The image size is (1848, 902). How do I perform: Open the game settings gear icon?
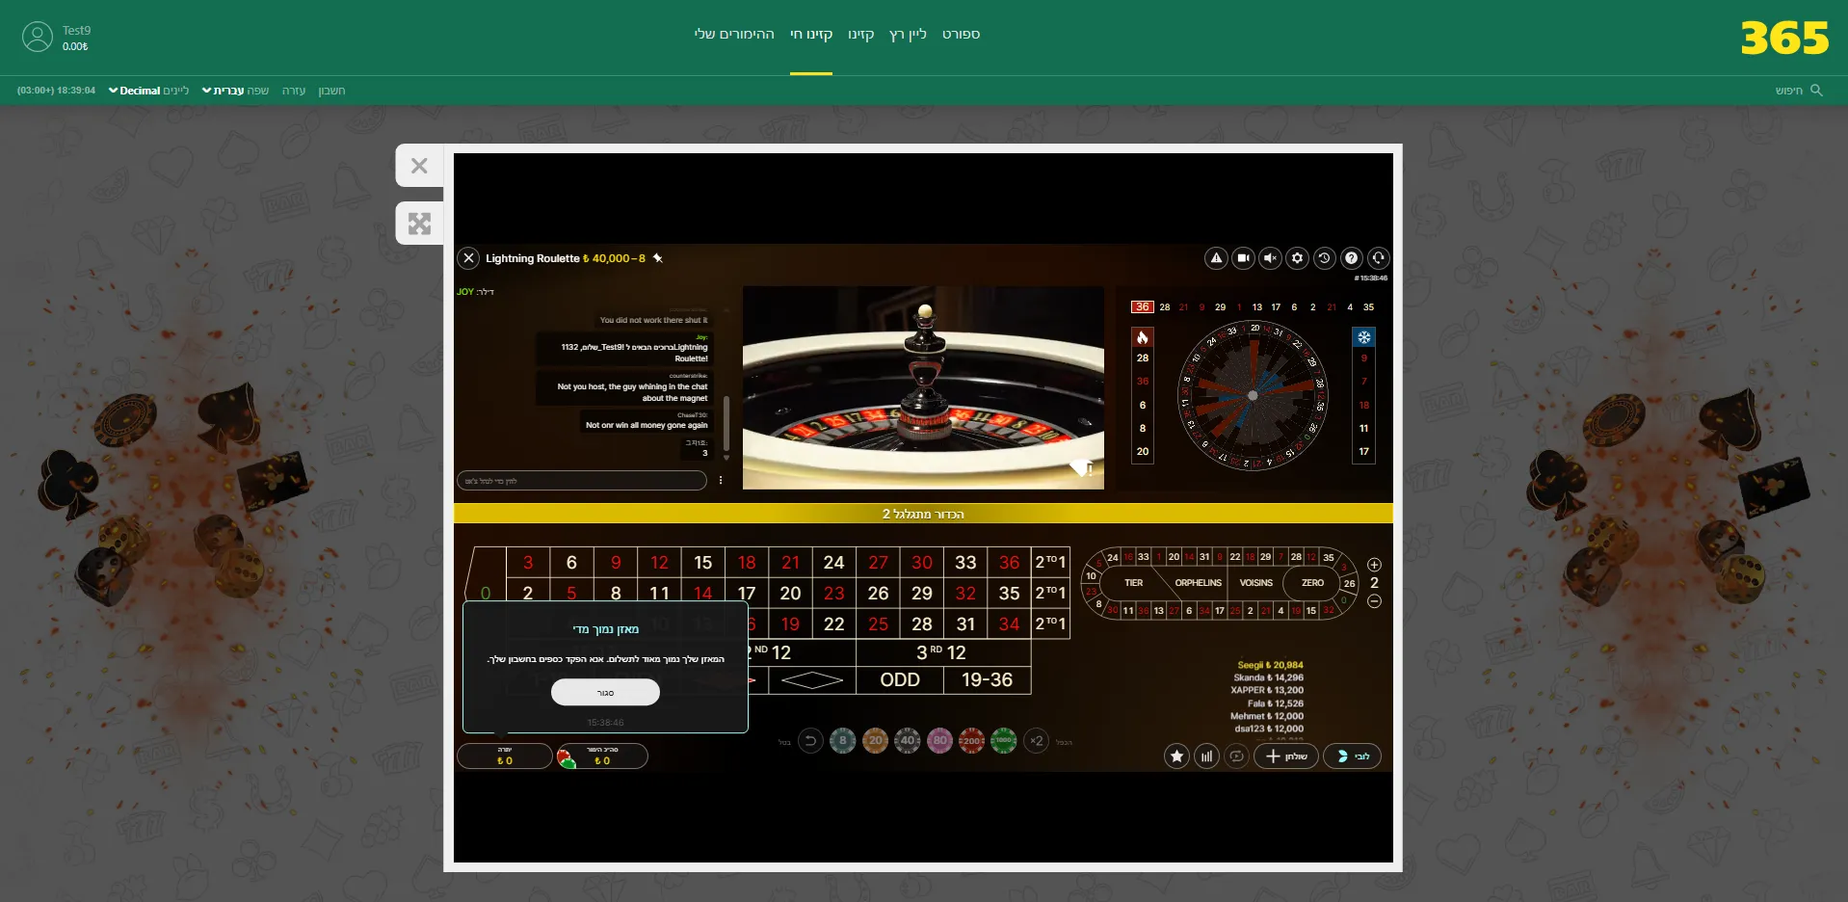pos(1297,258)
